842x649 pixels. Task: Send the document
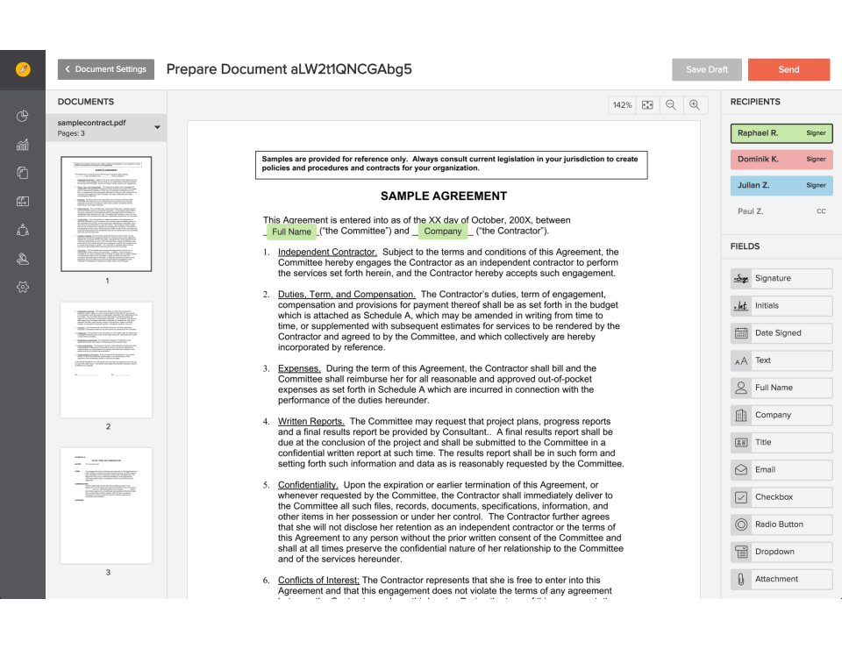788,70
